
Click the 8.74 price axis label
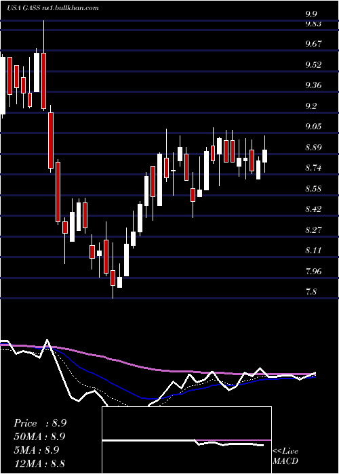coord(313,168)
